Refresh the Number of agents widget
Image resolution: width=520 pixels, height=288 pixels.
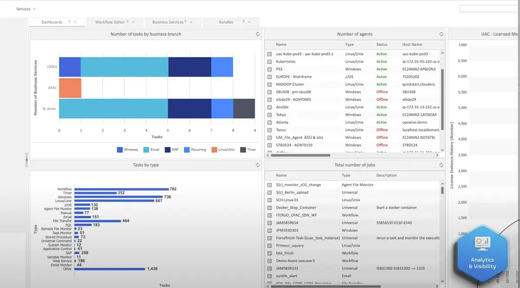pyautogui.click(x=441, y=34)
